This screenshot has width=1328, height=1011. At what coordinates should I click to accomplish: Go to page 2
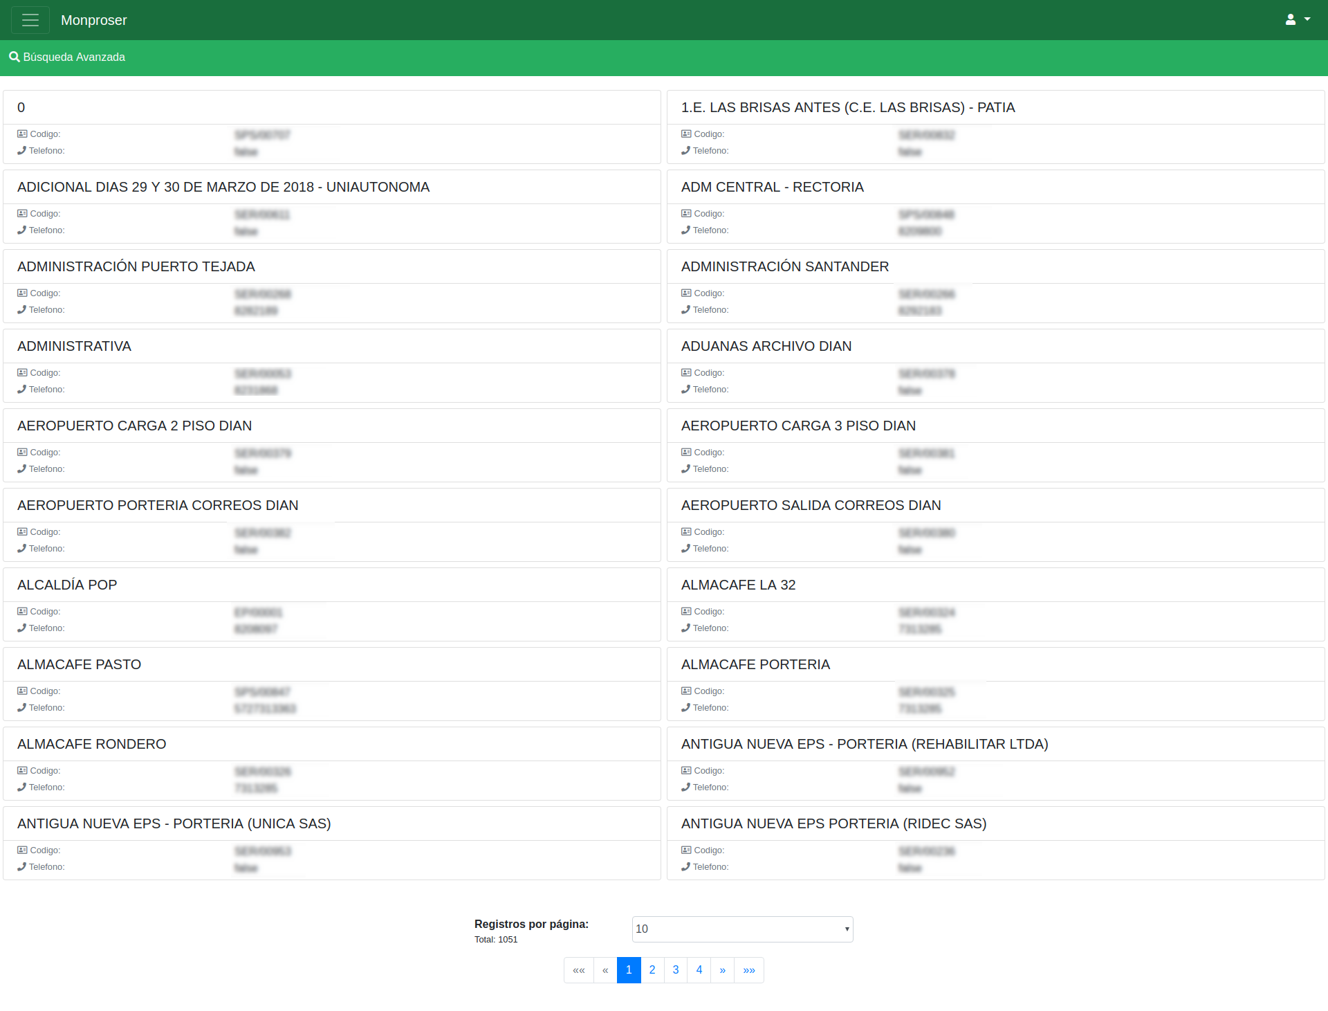click(652, 970)
